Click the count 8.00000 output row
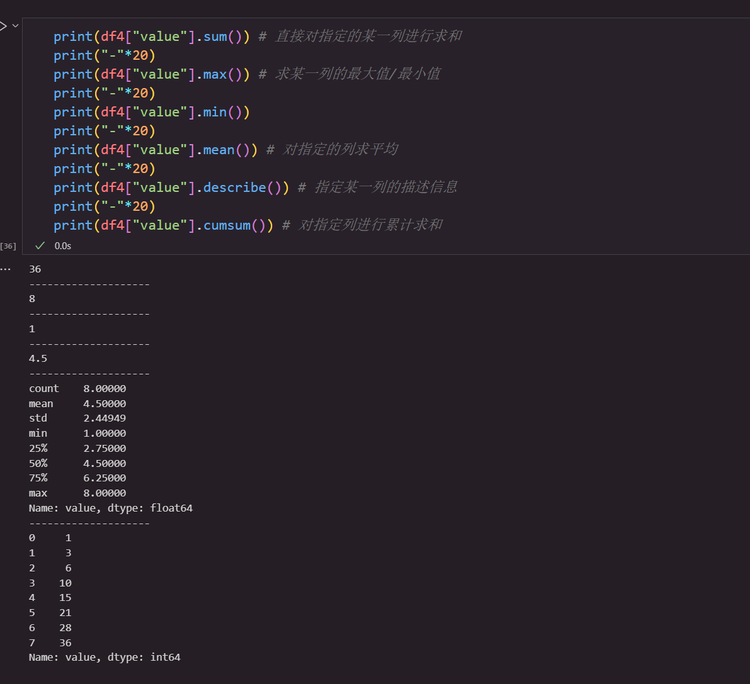 77,389
